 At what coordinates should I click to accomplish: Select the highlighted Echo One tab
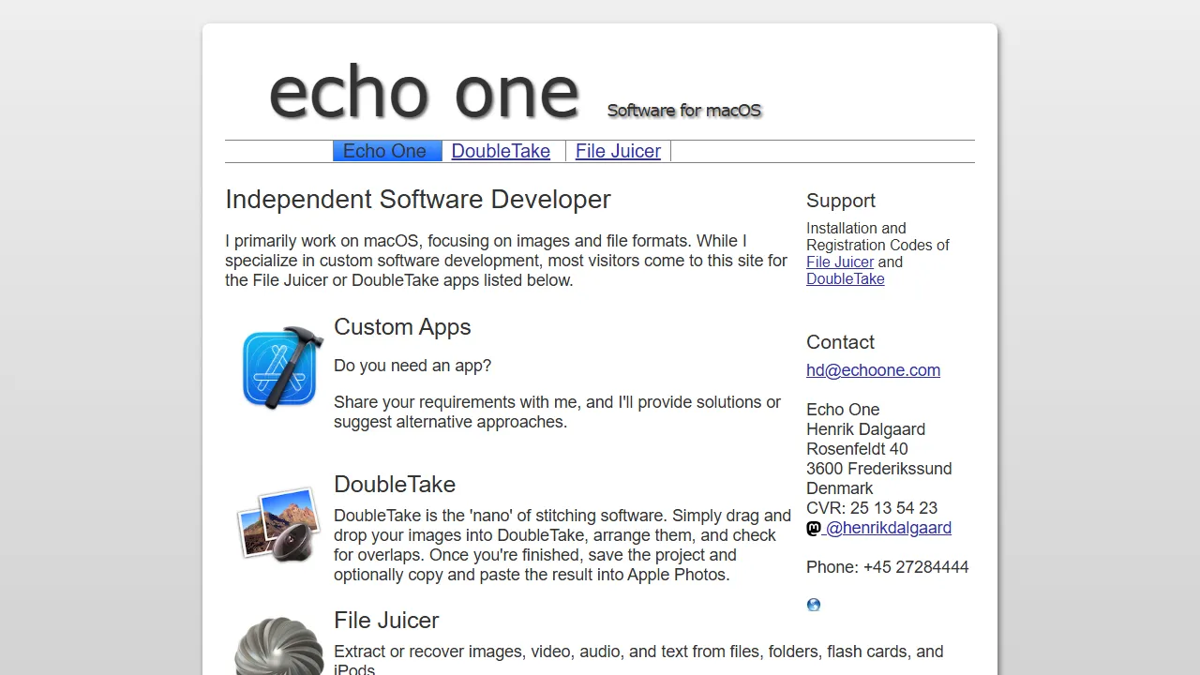click(x=384, y=151)
